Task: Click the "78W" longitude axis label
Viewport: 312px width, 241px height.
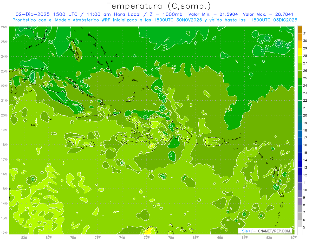Action: [73, 237]
